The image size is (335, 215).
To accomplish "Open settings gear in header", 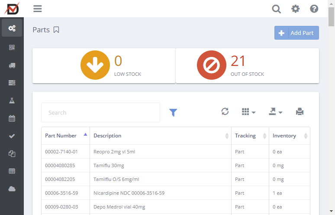I will click(x=296, y=9).
